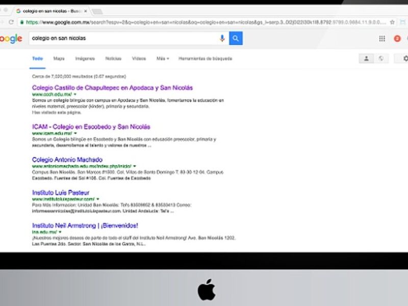Open the Instituto Luis Pasteur result

coord(61,193)
